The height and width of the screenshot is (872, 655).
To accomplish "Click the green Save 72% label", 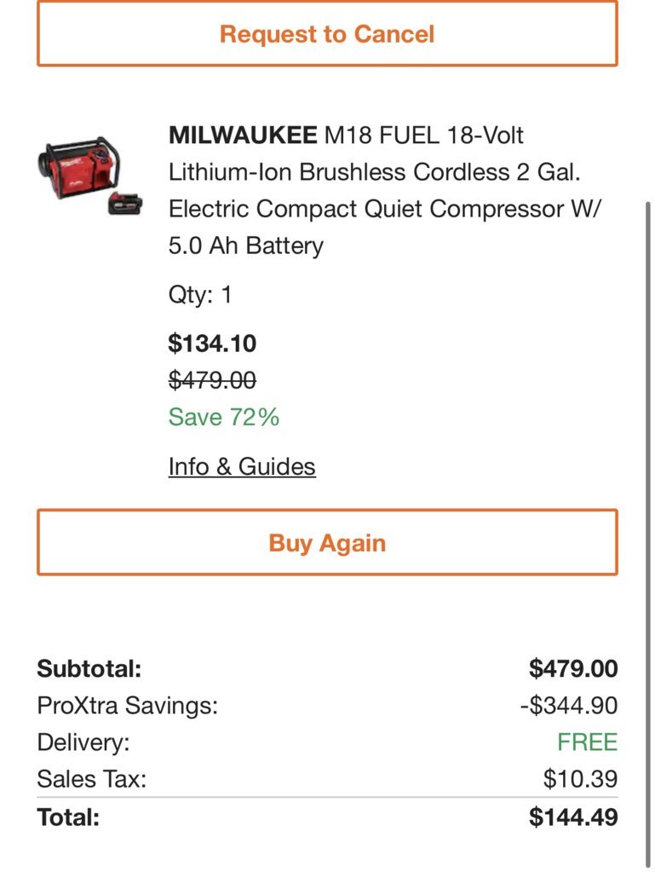I will pyautogui.click(x=223, y=417).
